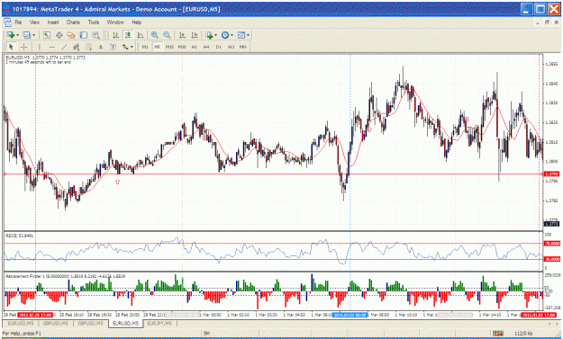Open the Data Window icon

pyautogui.click(x=59, y=35)
